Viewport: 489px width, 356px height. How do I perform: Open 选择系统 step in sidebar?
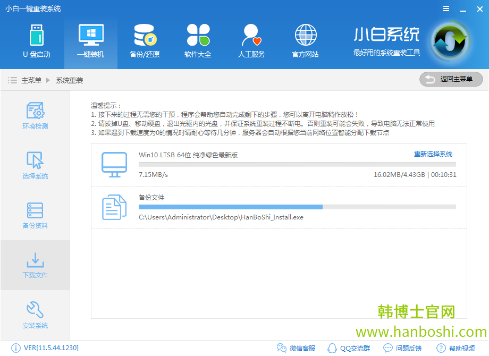coord(35,165)
